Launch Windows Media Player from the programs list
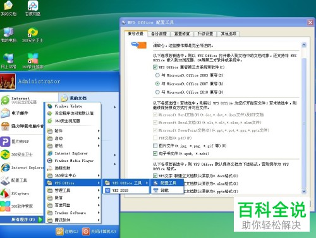 73,161
